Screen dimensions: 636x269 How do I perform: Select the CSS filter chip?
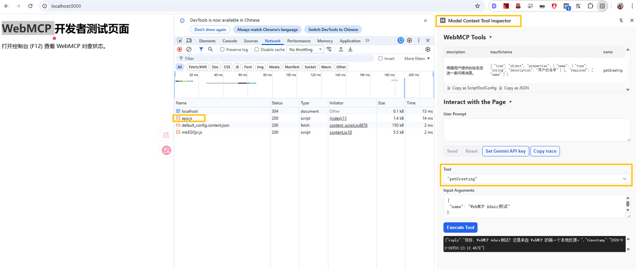coord(227,67)
